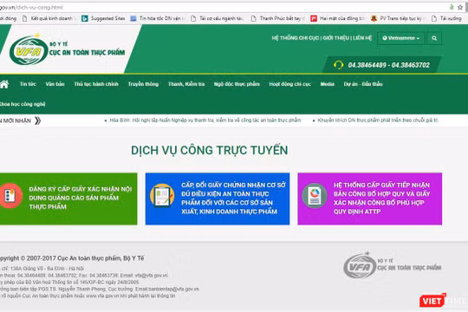
Task: Bookmark page with the star icon
Action: [460, 7]
